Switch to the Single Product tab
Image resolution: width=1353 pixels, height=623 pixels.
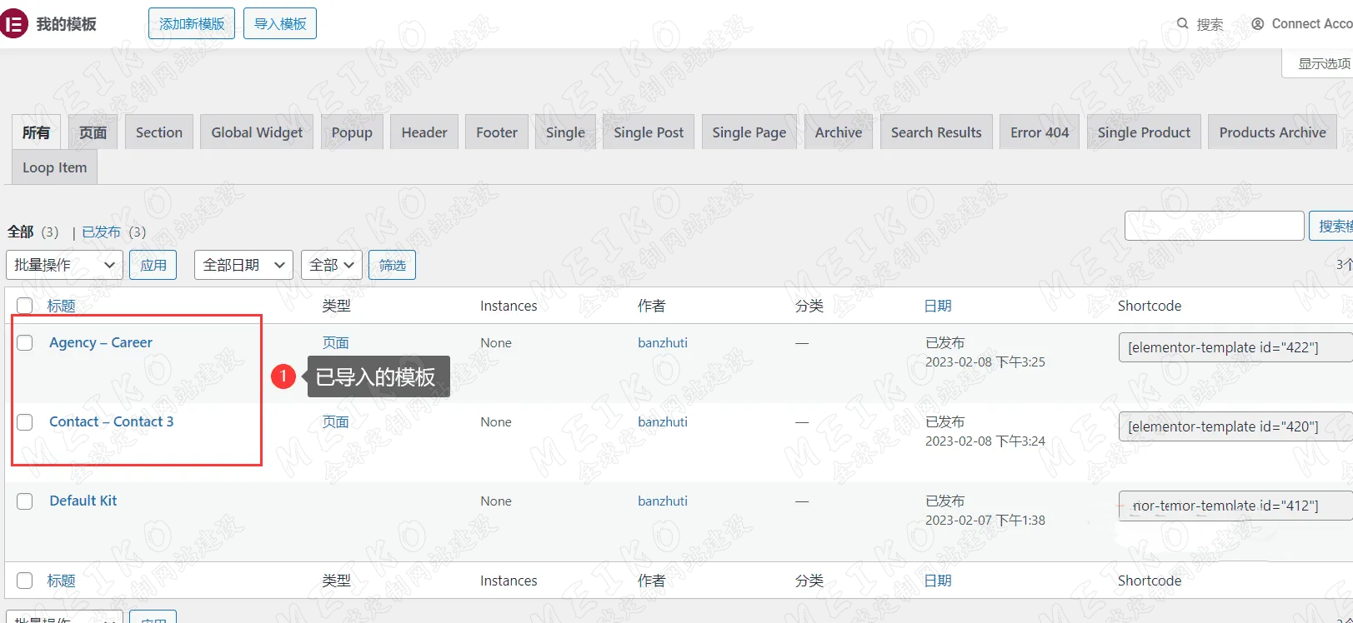[x=1143, y=132]
